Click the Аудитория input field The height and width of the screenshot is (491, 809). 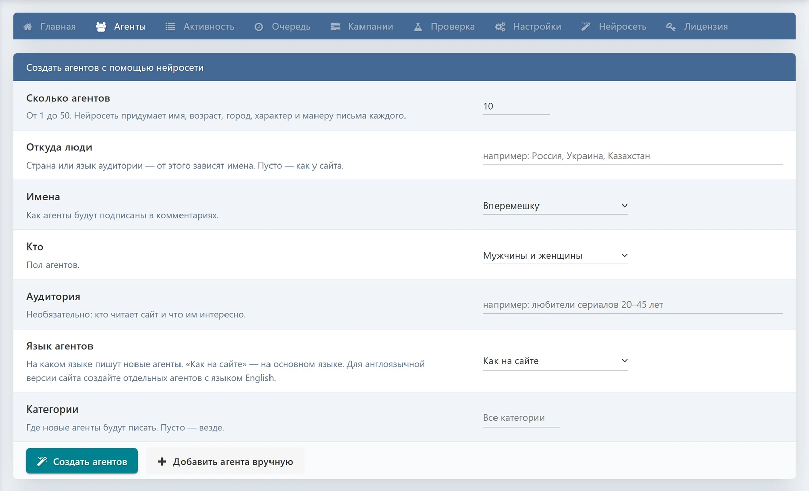633,305
